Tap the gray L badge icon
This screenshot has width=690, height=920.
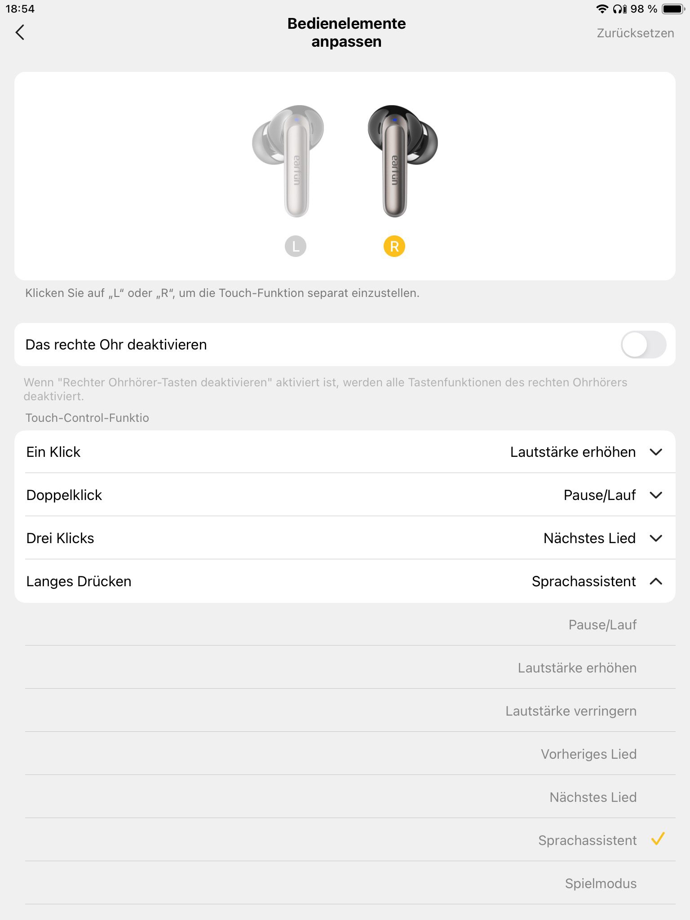pos(296,246)
